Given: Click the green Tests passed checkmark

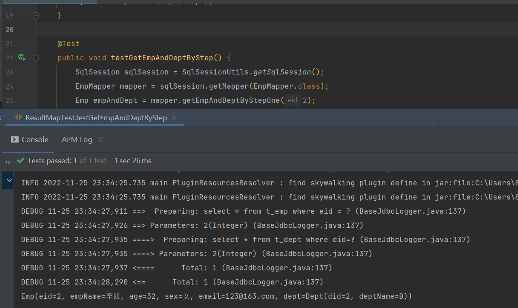Looking at the screenshot, I should 21,161.
